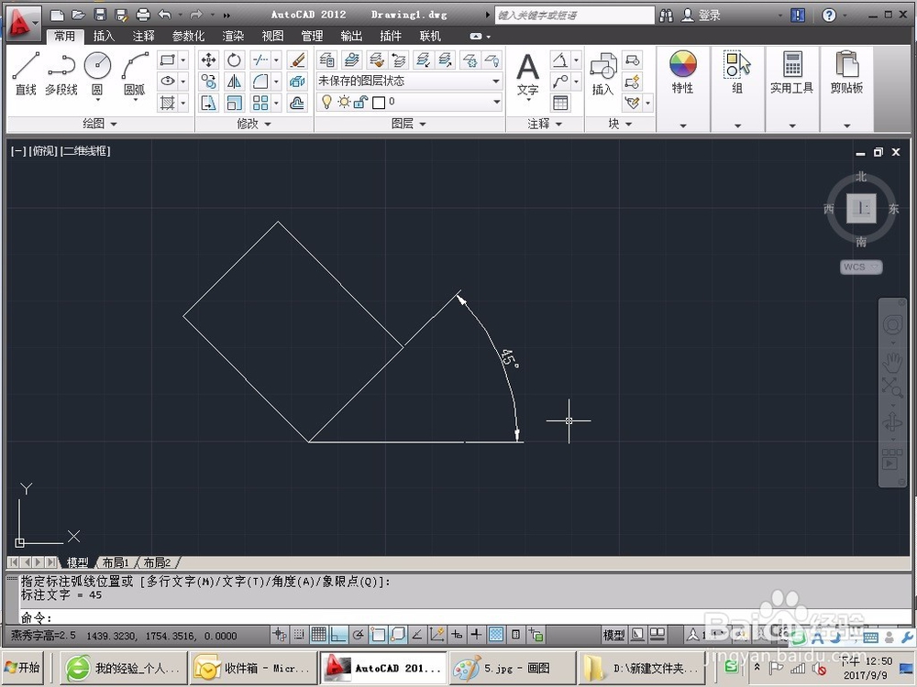Toggle Infer Constraints in status bar
This screenshot has height=687, width=917.
pyautogui.click(x=280, y=635)
